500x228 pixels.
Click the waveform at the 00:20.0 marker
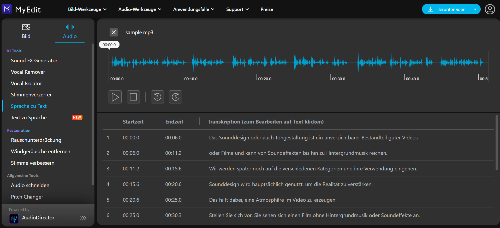[257, 63]
